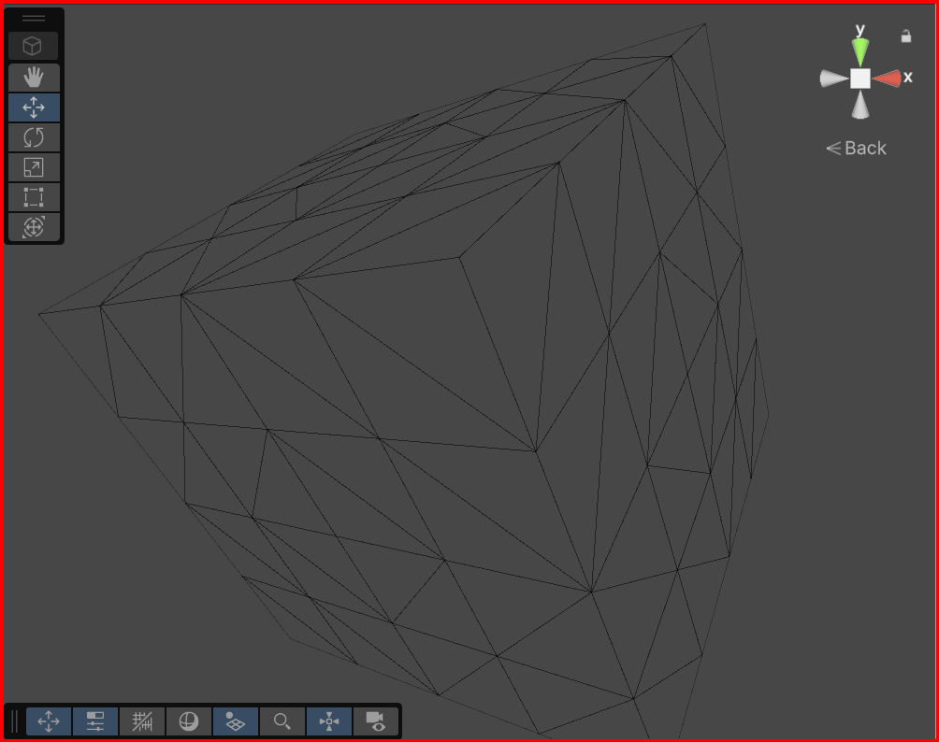Click the red X axis cone
This screenshot has height=742, width=939.
[887, 78]
